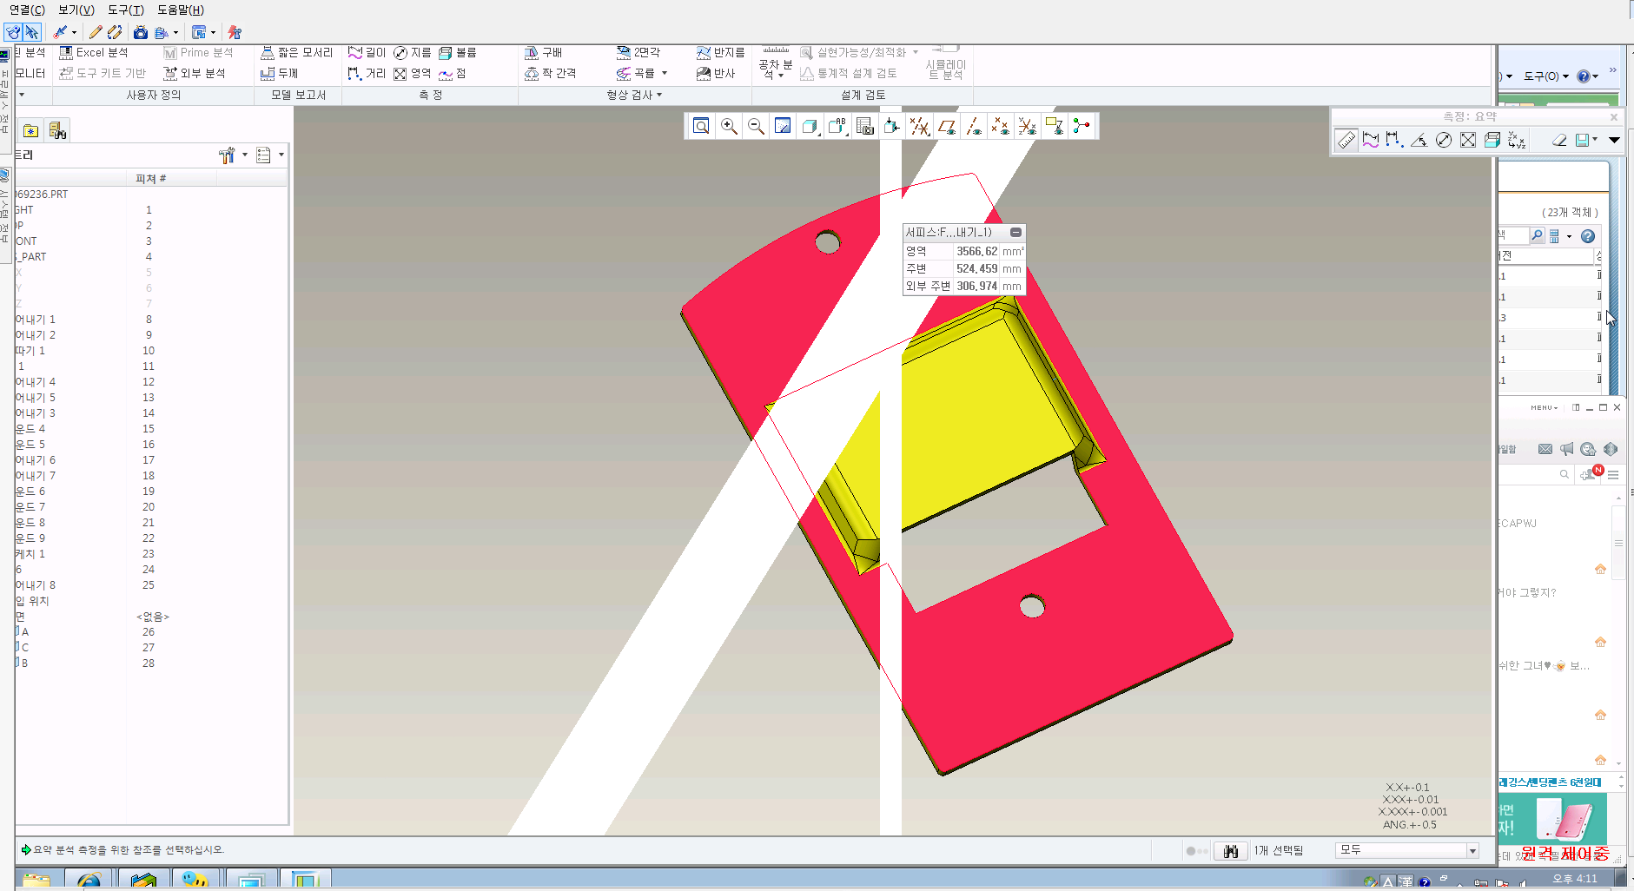Expand the Inspect Geometry (형상 검사) group
Image resolution: width=1634 pixels, height=891 pixels.
(x=634, y=95)
